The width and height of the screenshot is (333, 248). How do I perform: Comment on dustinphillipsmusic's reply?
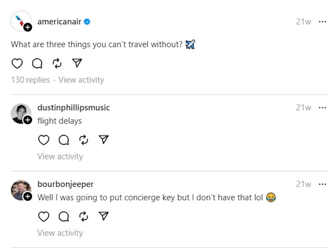point(64,140)
